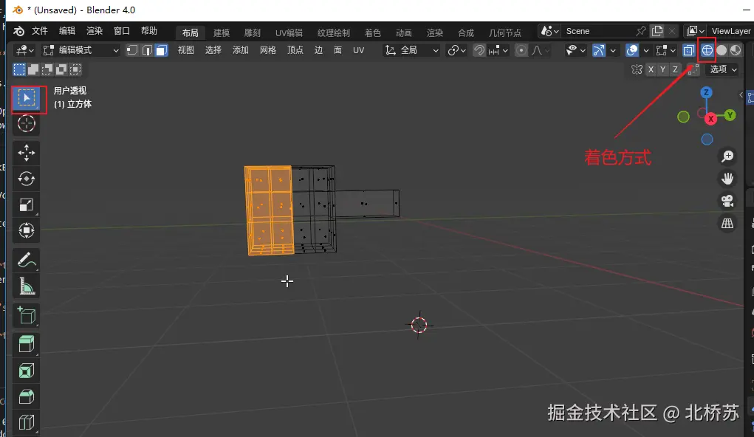The image size is (754, 437).
Task: Select the Box Select tool
Action: tap(27, 99)
